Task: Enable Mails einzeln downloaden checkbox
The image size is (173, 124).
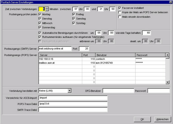Action: click(120, 17)
